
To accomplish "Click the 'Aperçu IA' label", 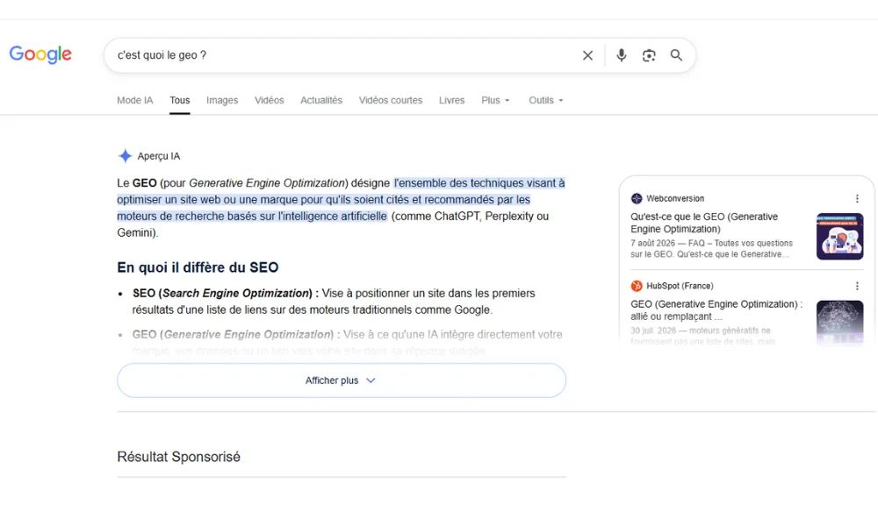I will coord(158,157).
